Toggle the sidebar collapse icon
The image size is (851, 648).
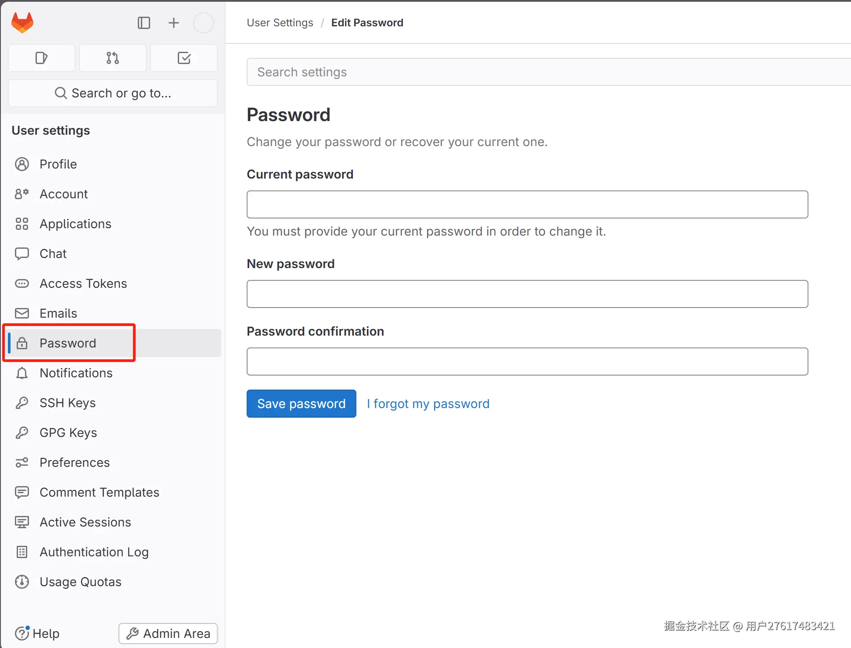click(x=144, y=23)
